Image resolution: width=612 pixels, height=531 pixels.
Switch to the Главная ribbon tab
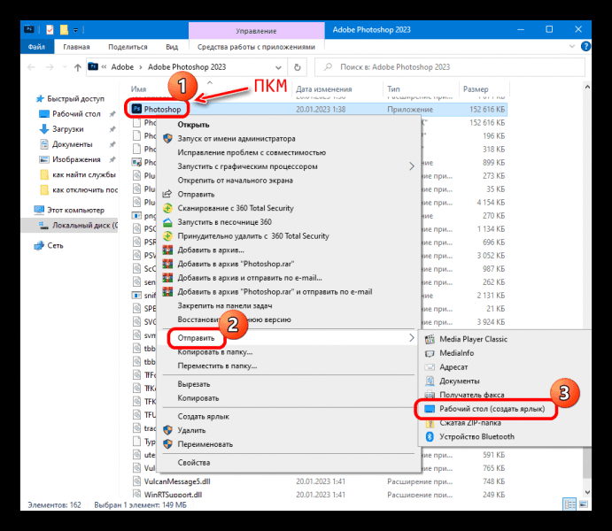76,47
